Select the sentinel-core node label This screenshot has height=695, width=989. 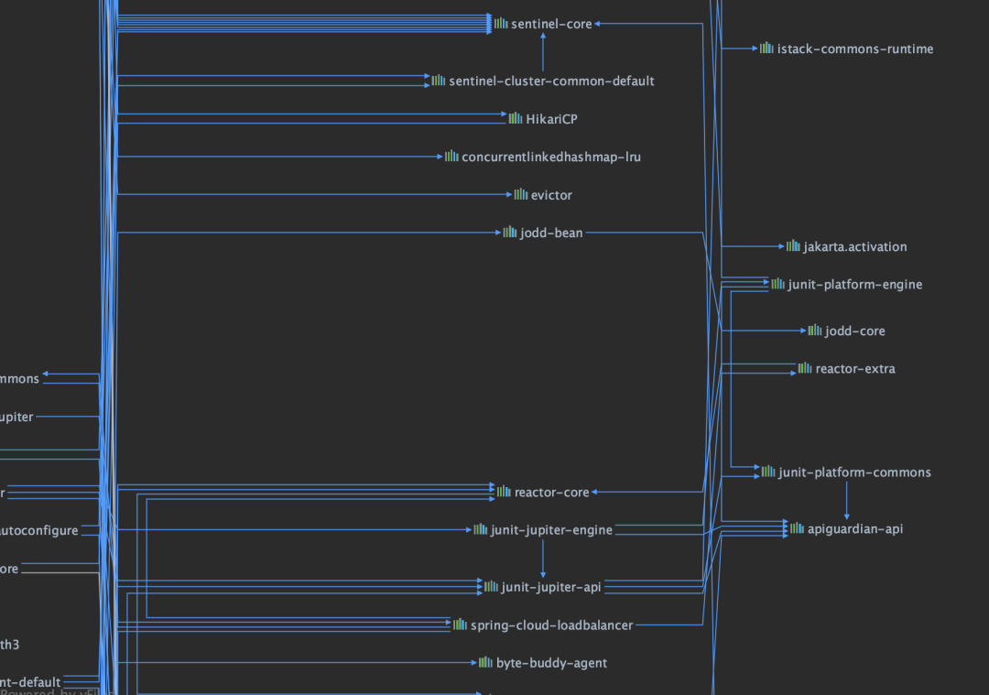click(x=551, y=24)
